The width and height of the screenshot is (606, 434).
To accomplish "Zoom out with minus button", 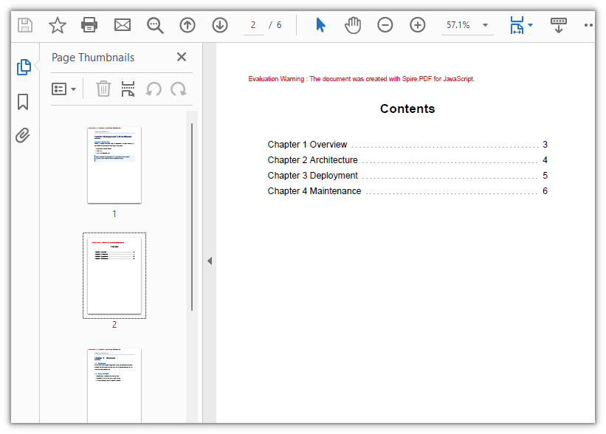I will coord(385,25).
